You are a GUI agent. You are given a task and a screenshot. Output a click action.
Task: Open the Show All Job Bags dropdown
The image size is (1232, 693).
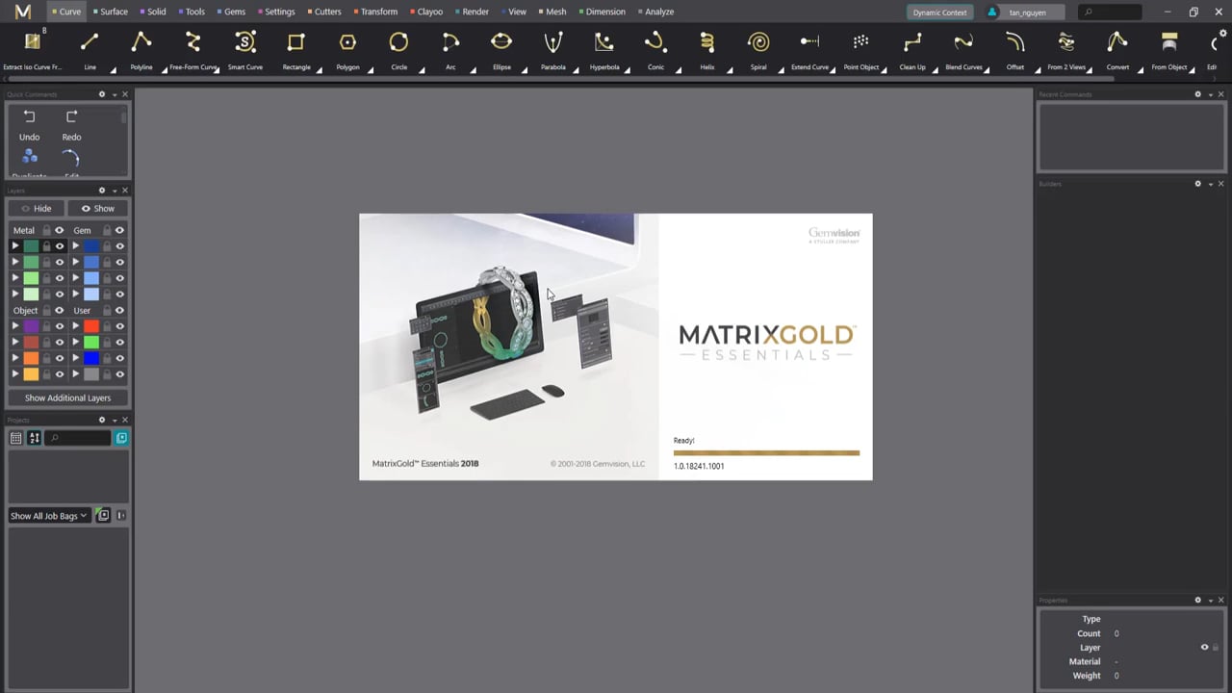pyautogui.click(x=49, y=516)
